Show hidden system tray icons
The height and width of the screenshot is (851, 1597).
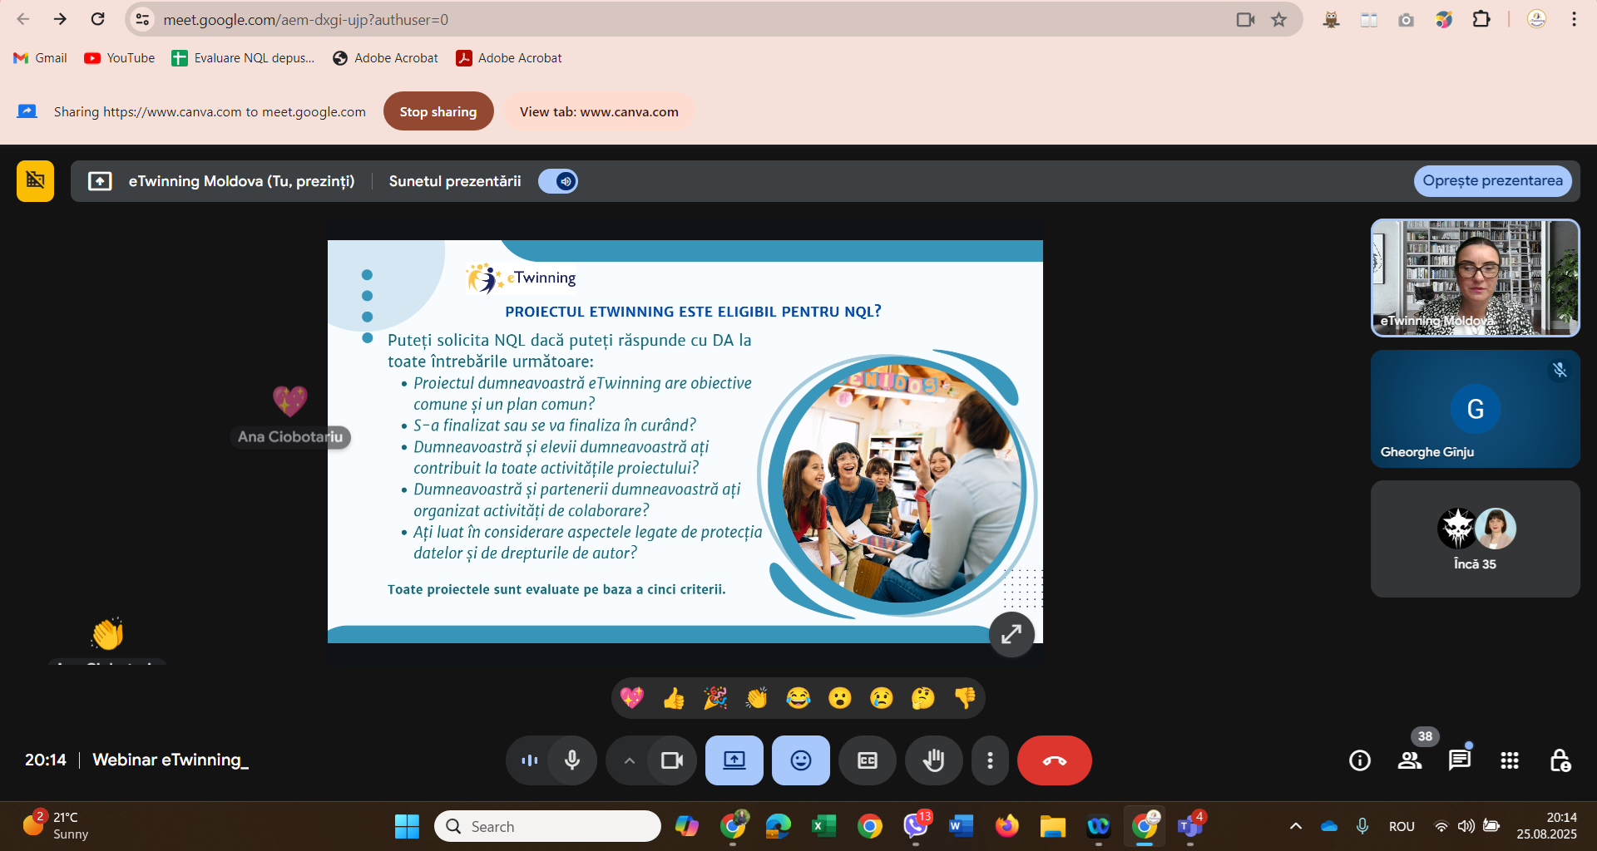[1295, 826]
